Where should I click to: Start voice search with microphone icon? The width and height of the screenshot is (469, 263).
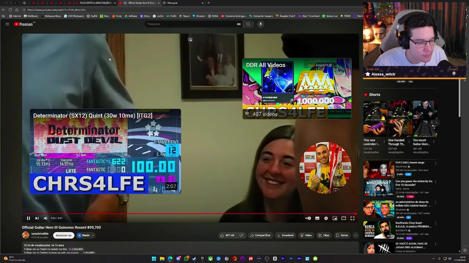point(261,24)
